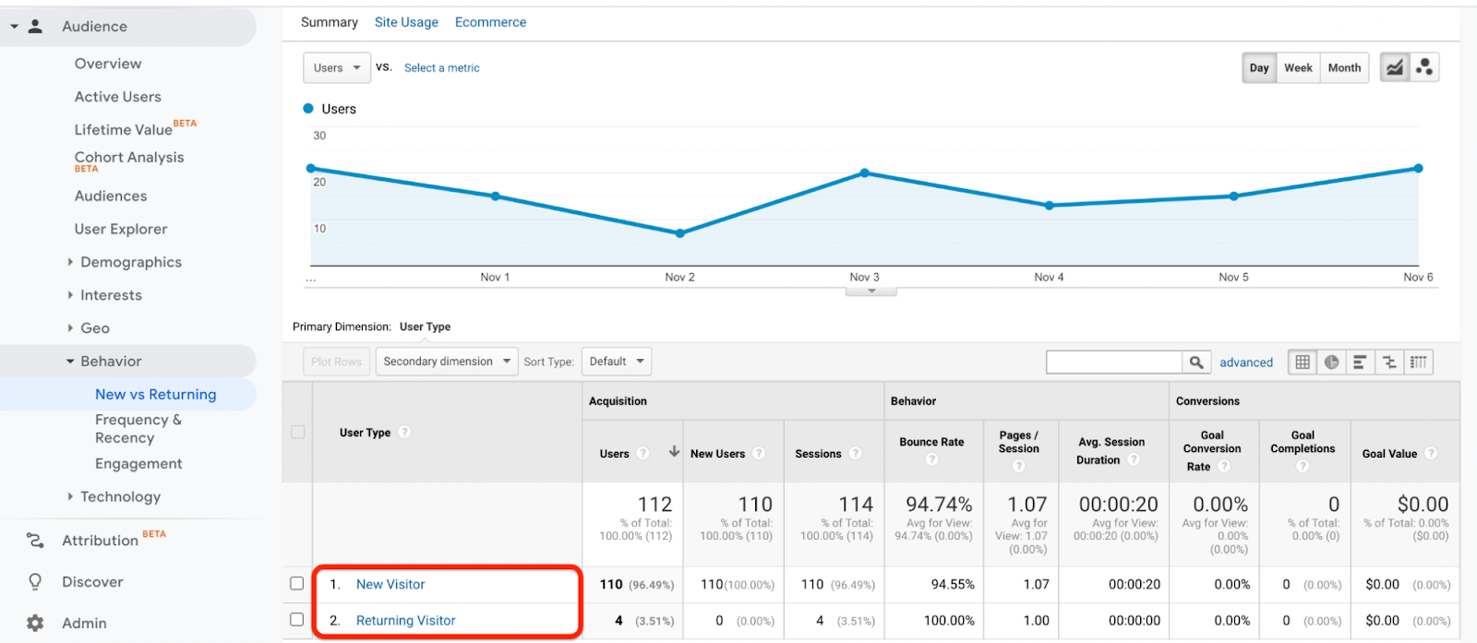Set the chart interval to Day
The image size is (1477, 643).
1259,67
